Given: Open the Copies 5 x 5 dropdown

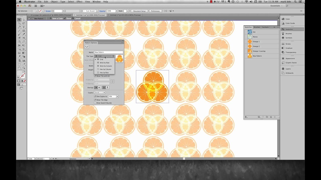Looking at the screenshot, I should click(100, 92).
